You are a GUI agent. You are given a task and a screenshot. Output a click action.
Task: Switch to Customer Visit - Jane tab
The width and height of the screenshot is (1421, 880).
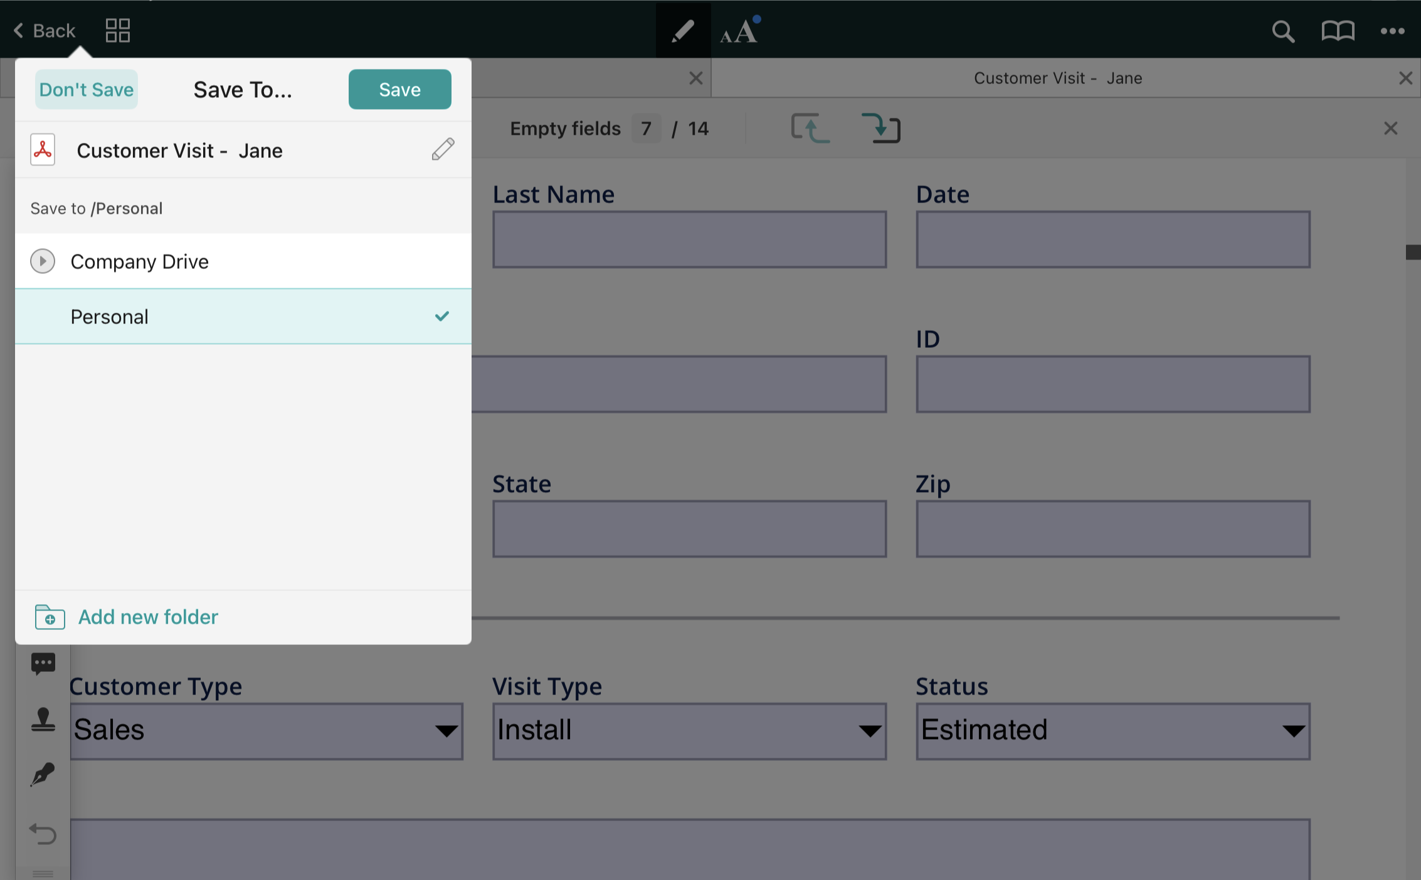coord(1057,78)
